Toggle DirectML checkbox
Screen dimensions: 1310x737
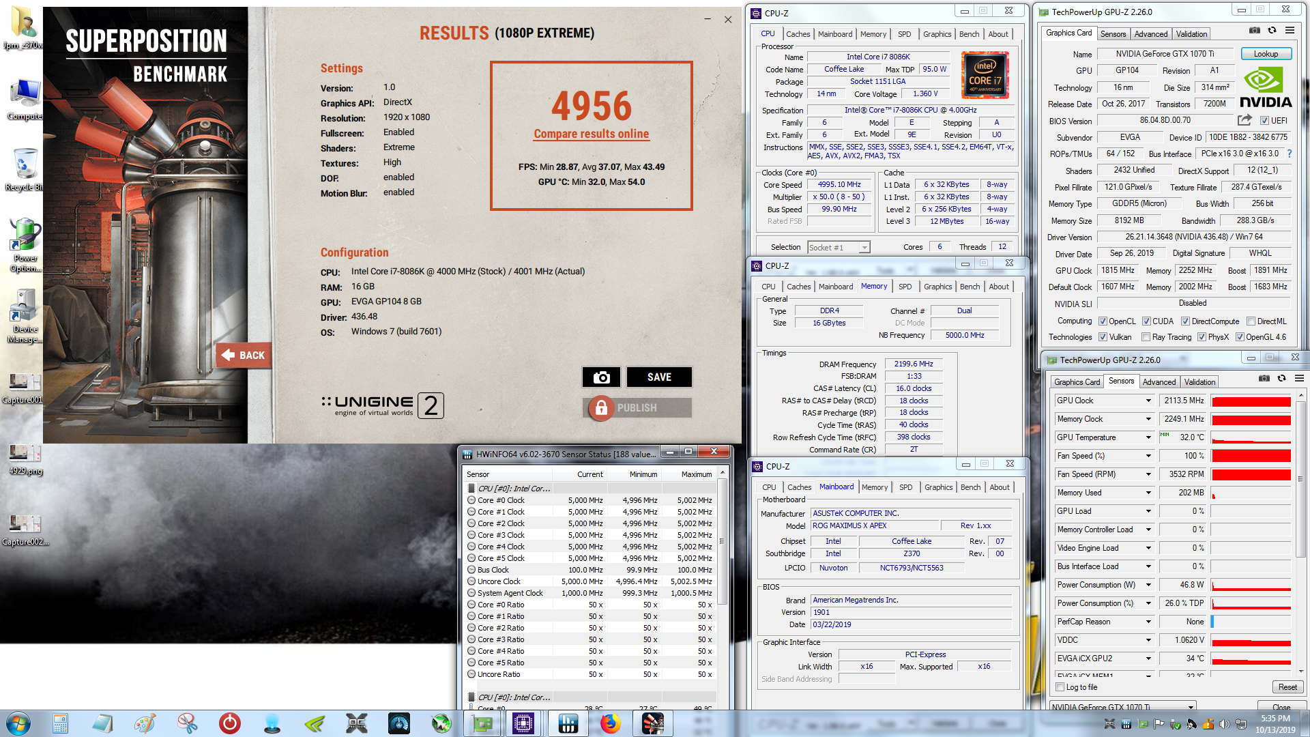coord(1251,321)
